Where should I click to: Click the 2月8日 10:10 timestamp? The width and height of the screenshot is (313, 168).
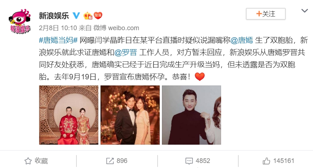click(58, 28)
